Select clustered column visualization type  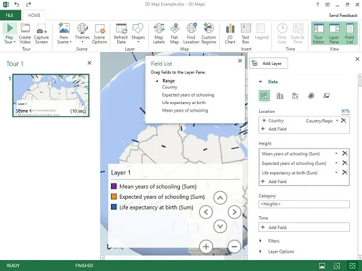click(280, 95)
